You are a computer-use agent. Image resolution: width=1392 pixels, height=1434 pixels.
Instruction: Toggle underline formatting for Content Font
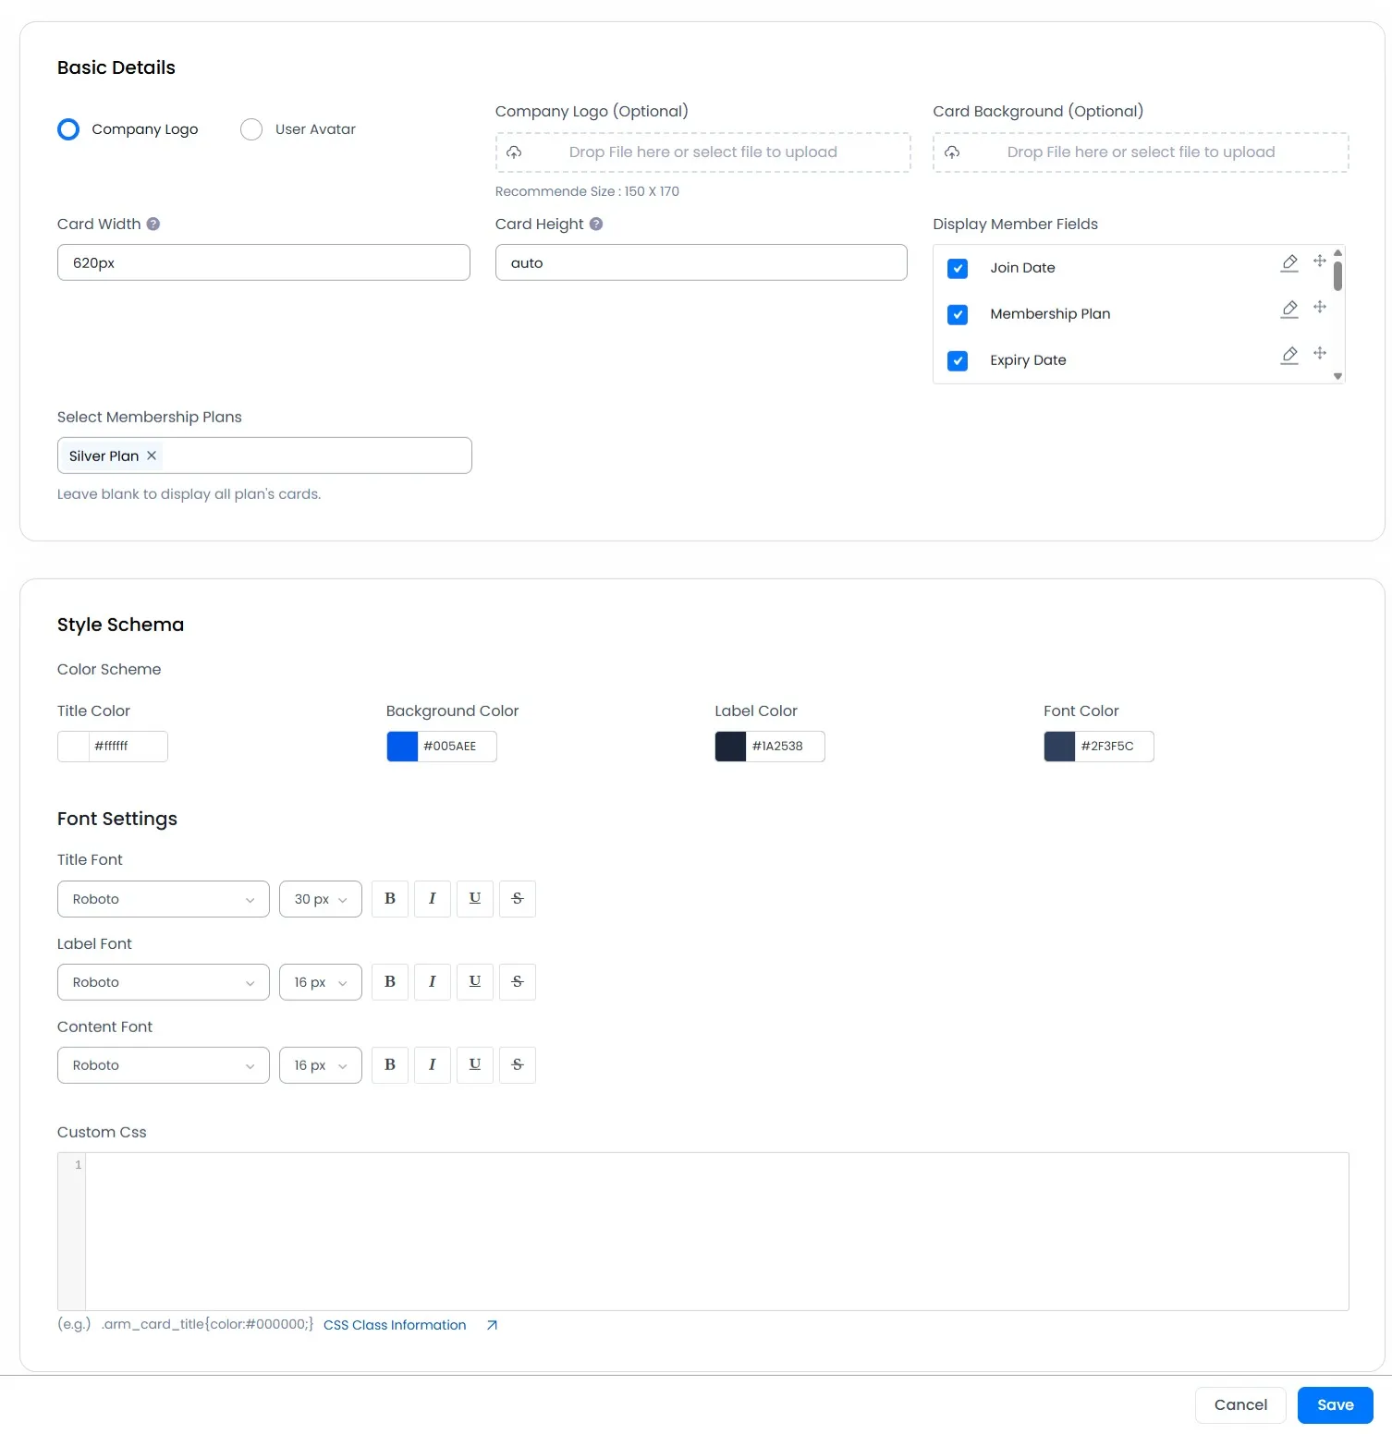(x=474, y=1064)
